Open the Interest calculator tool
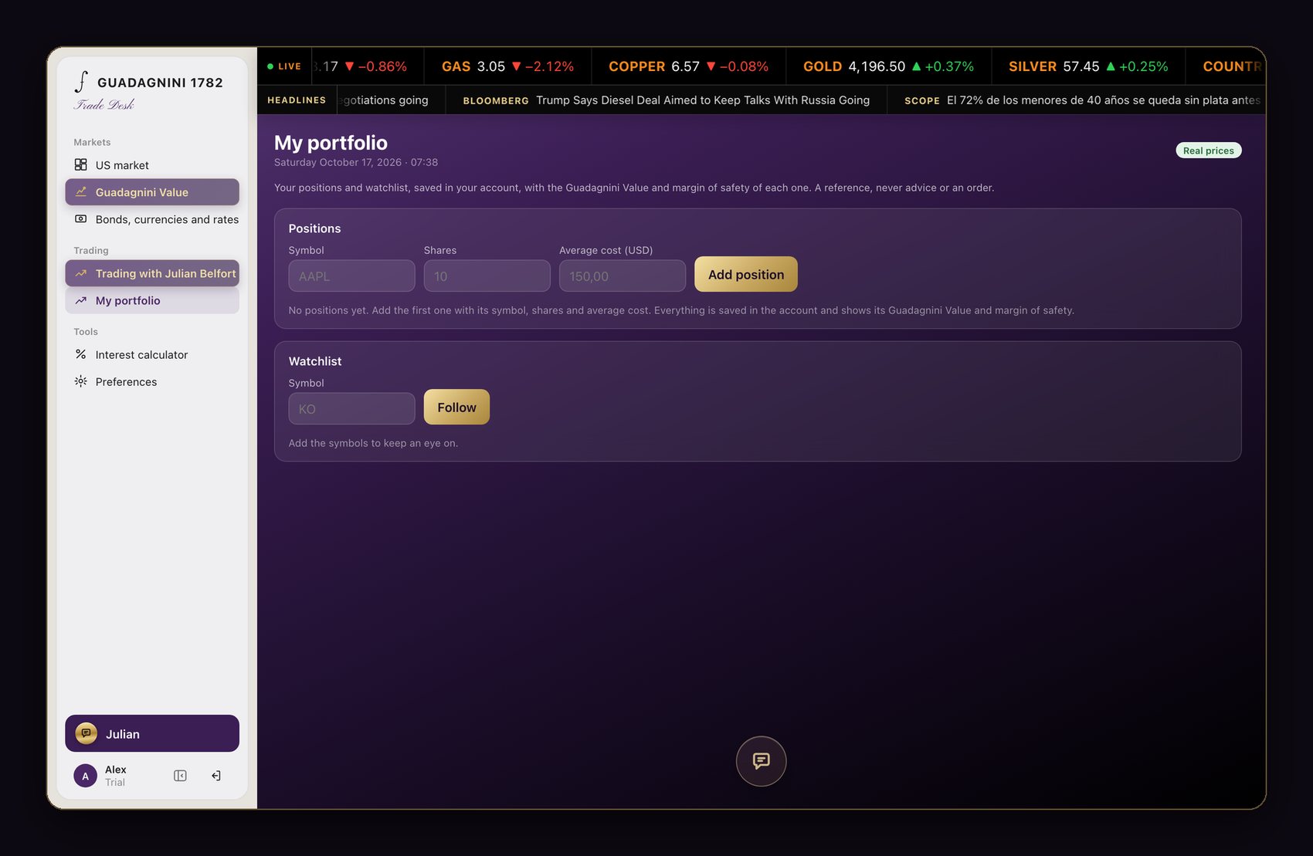 pyautogui.click(x=152, y=354)
